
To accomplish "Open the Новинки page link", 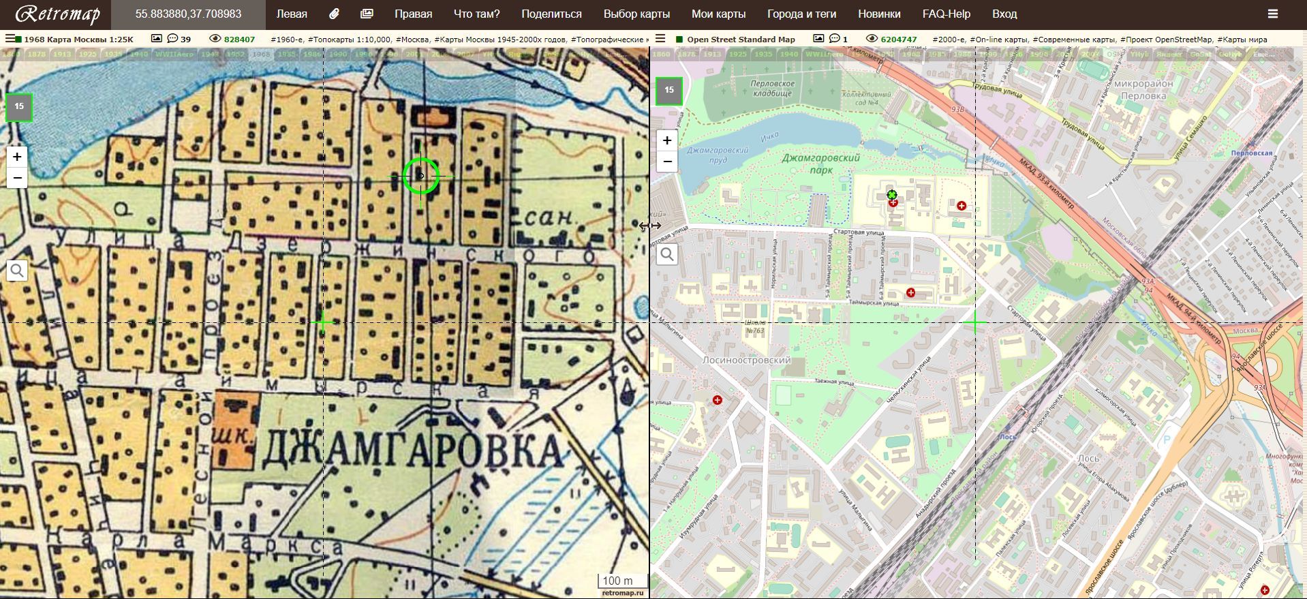I will [x=879, y=14].
